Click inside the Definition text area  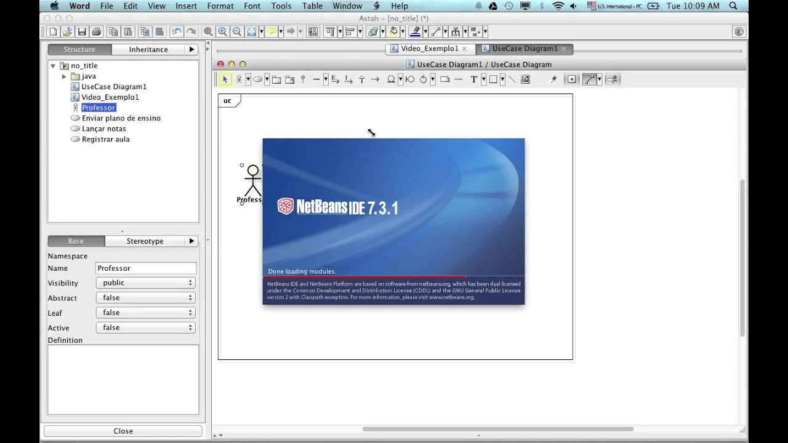(123, 380)
